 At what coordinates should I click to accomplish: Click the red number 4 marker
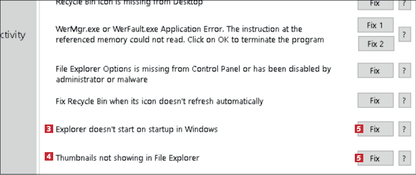(49, 157)
